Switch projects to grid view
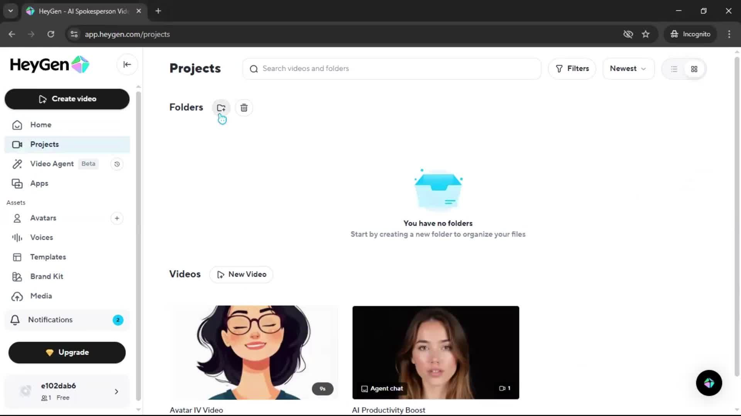This screenshot has width=741, height=416. (694, 69)
